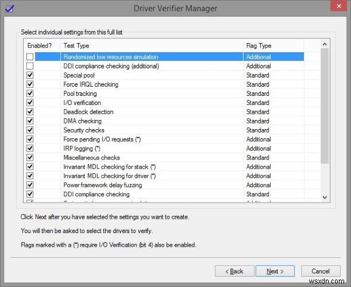Click the scrollbar up arrow
The width and height of the screenshot is (351, 287).
click(325, 44)
